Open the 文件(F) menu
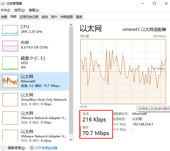 [5, 10]
